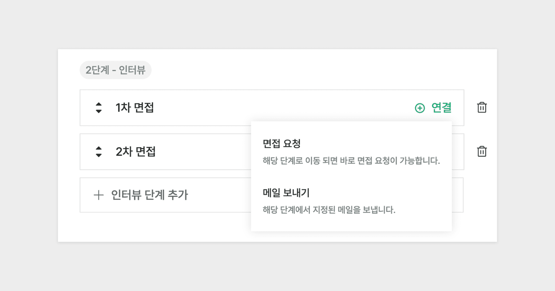Select 면접 요청 from the dropdown menu
Viewport: 555px width, 291px height.
click(x=281, y=144)
